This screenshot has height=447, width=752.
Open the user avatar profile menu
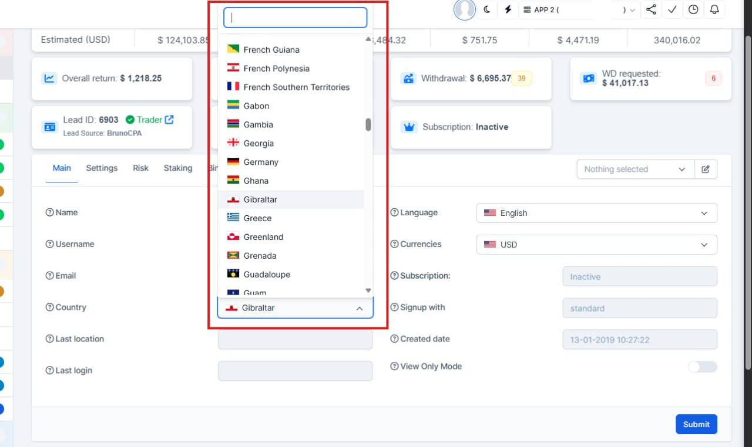465,10
